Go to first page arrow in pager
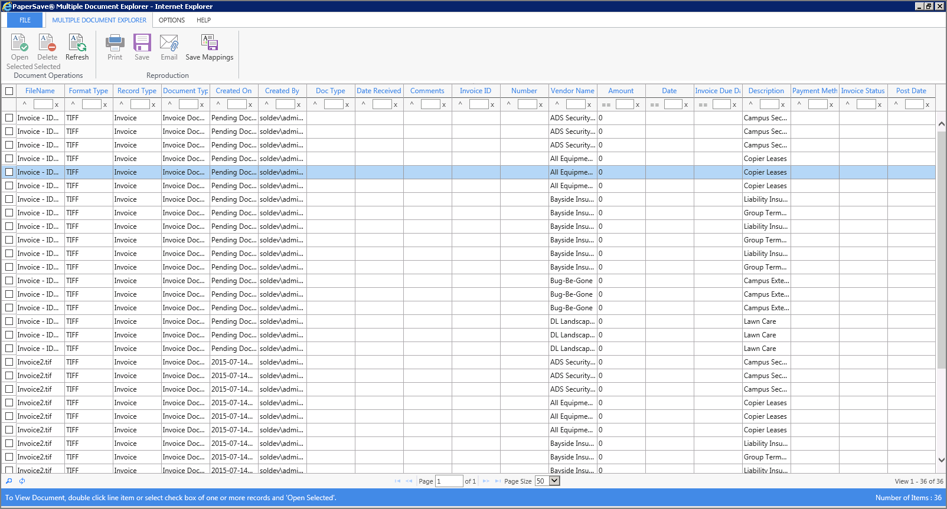 [397, 481]
